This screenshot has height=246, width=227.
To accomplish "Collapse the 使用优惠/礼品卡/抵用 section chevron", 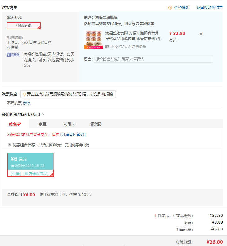I will tap(43, 114).
